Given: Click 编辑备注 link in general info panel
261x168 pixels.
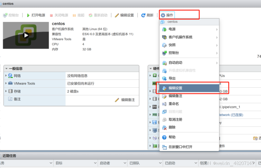Looking at the screenshot, I should tap(125, 100).
